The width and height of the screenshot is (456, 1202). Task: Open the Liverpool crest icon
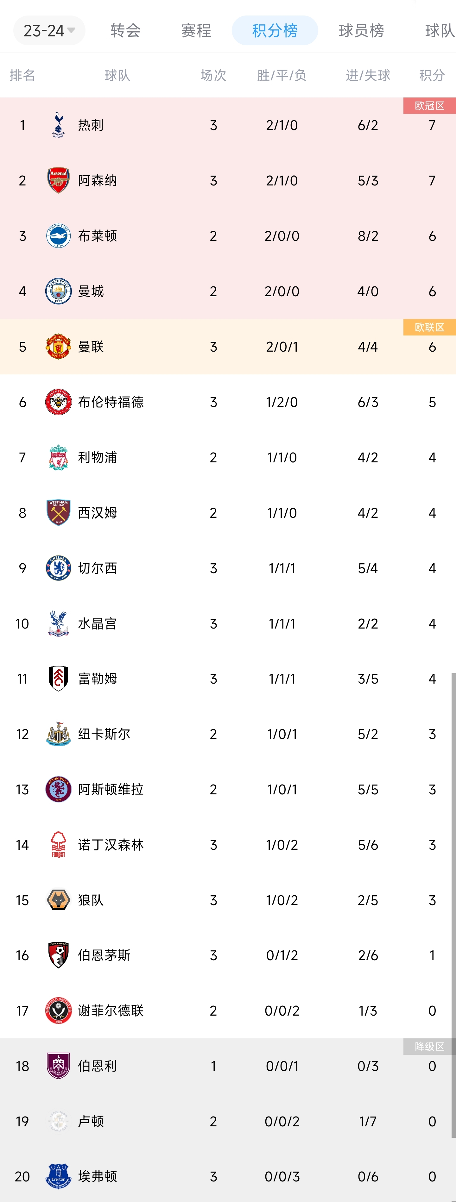point(58,457)
